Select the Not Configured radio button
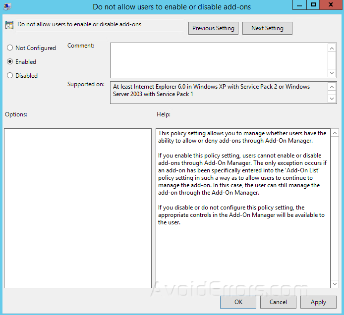Image resolution: width=344 pixels, height=315 pixels. [x=10, y=48]
